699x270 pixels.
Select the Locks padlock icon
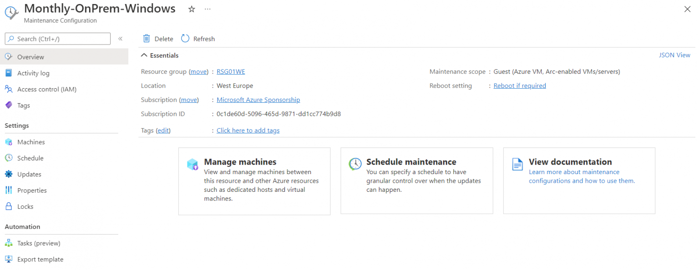pyautogui.click(x=10, y=206)
